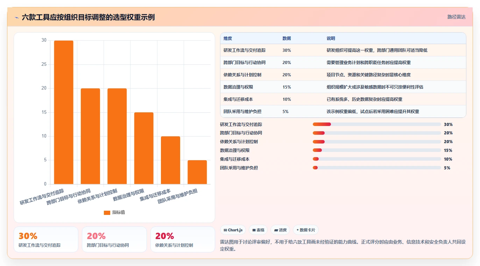The image size is (480, 266).
Task: Click the 数据 column header
Action: click(x=287, y=38)
